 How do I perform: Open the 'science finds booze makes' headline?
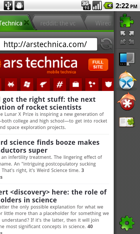(50, 146)
